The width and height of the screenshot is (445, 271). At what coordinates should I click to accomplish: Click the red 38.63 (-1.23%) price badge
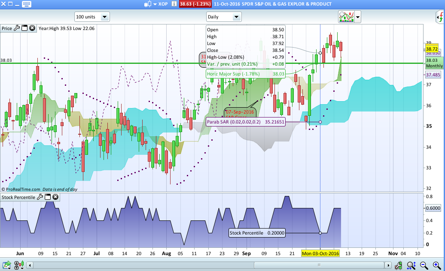[195, 4]
